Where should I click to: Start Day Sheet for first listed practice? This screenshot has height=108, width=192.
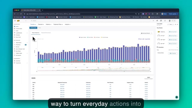click(173, 32)
